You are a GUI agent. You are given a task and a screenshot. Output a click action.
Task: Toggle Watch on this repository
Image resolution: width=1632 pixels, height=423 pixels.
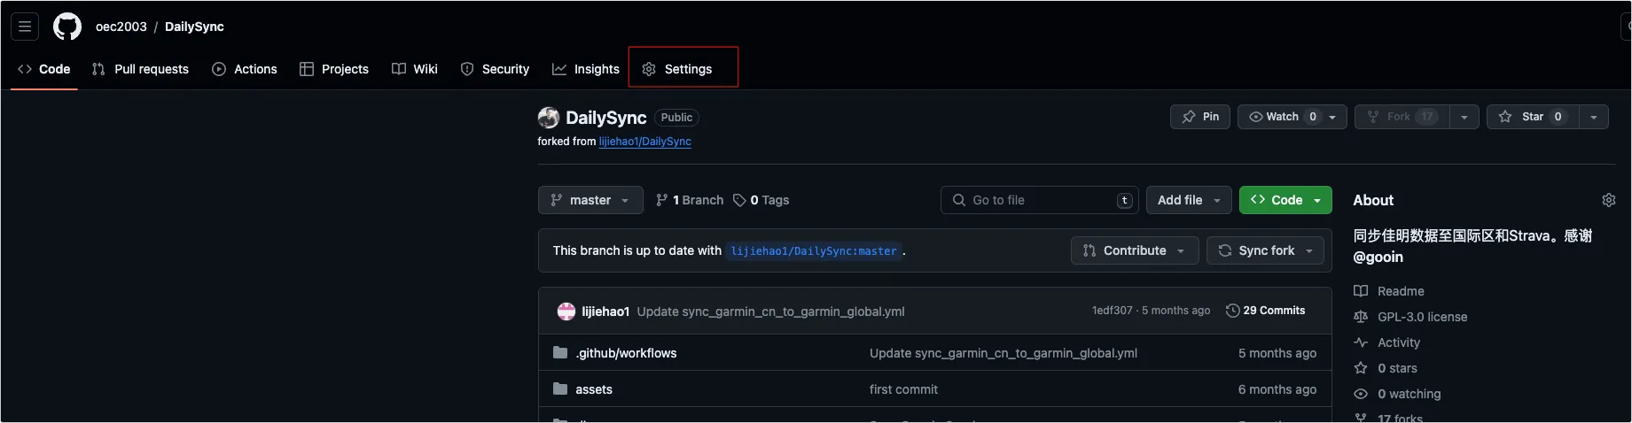[x=1283, y=117]
